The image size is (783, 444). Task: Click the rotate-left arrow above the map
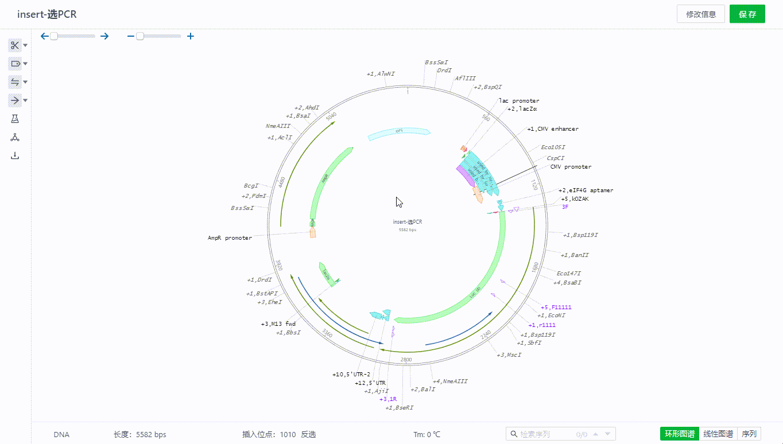45,36
